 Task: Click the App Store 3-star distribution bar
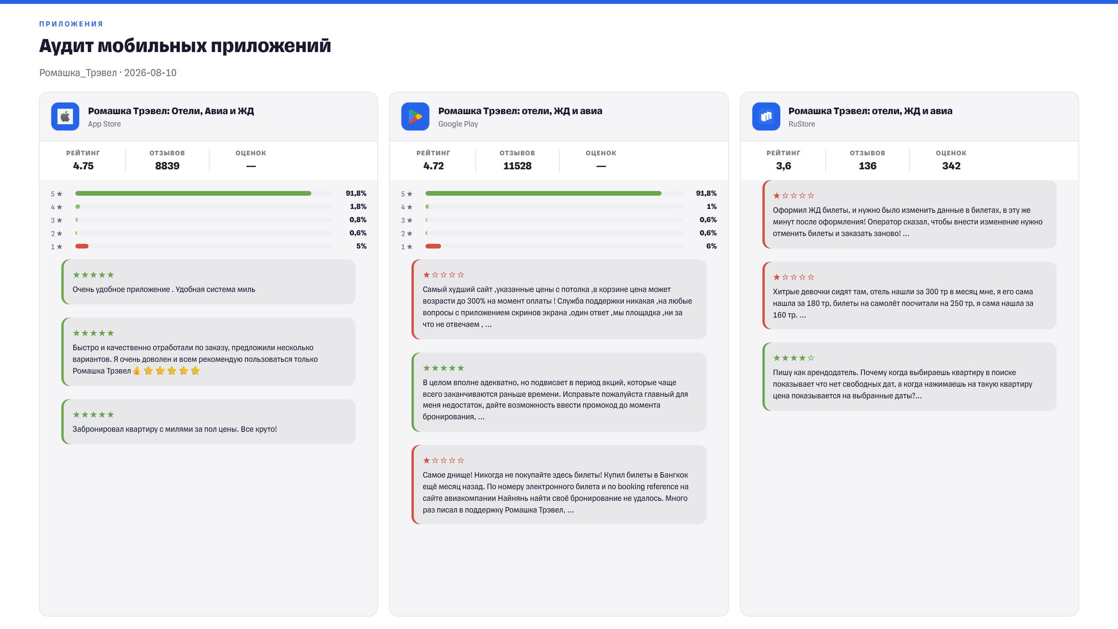click(204, 220)
